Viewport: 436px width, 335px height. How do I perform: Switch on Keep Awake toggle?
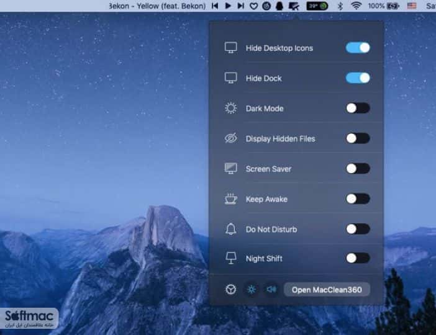pos(358,199)
